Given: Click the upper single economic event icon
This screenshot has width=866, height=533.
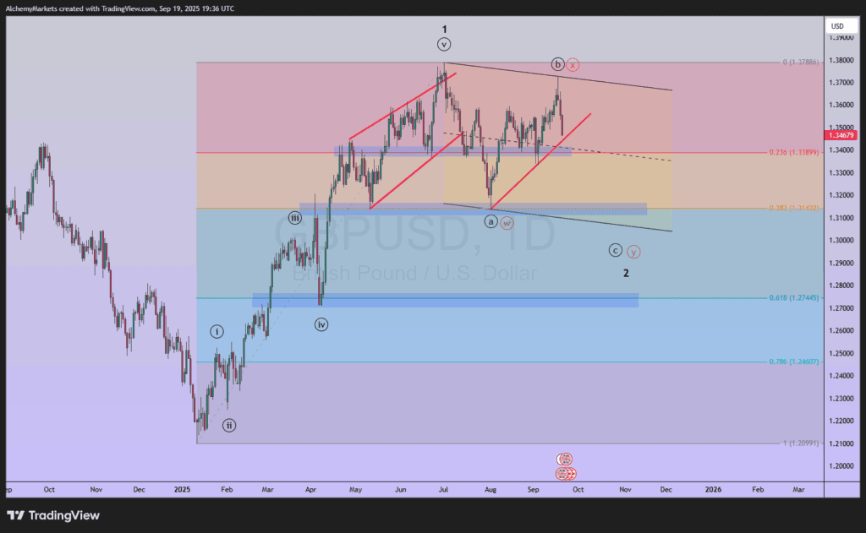Looking at the screenshot, I should pos(564,459).
